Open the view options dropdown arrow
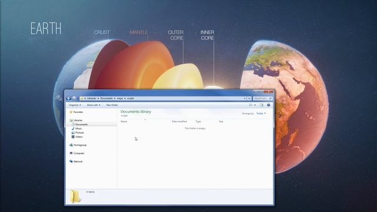 [x=255, y=105]
